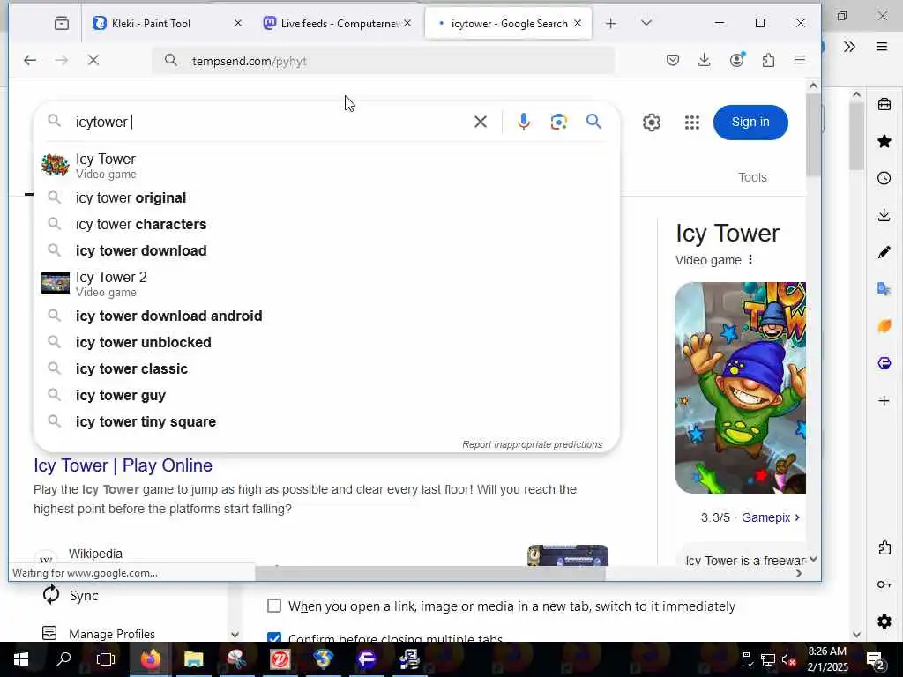903x677 pixels.
Task: Open the Icy Tower game cover image
Action: (x=740, y=388)
